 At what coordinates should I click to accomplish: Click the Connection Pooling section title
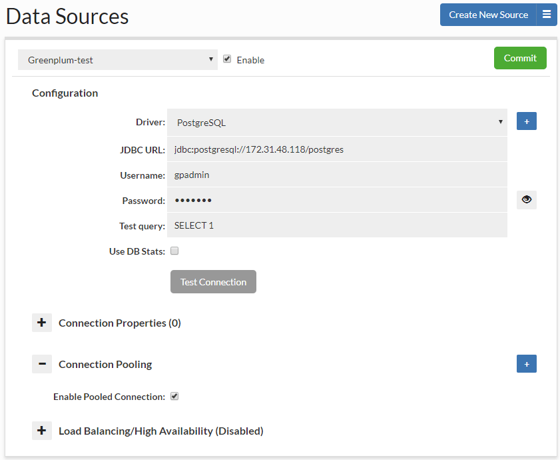click(x=105, y=364)
